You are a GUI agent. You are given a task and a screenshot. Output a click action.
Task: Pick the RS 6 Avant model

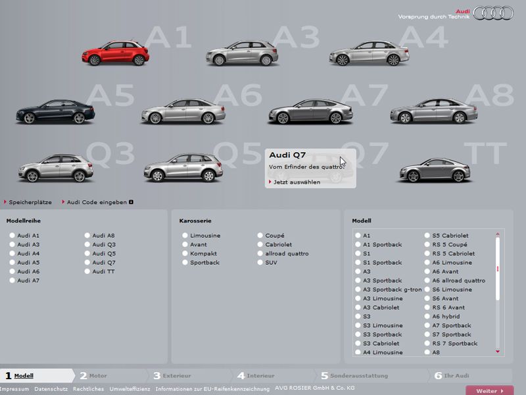427,307
